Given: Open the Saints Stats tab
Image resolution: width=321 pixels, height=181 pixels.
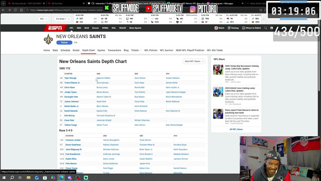Looking at the screenshot, I should (55, 50).
